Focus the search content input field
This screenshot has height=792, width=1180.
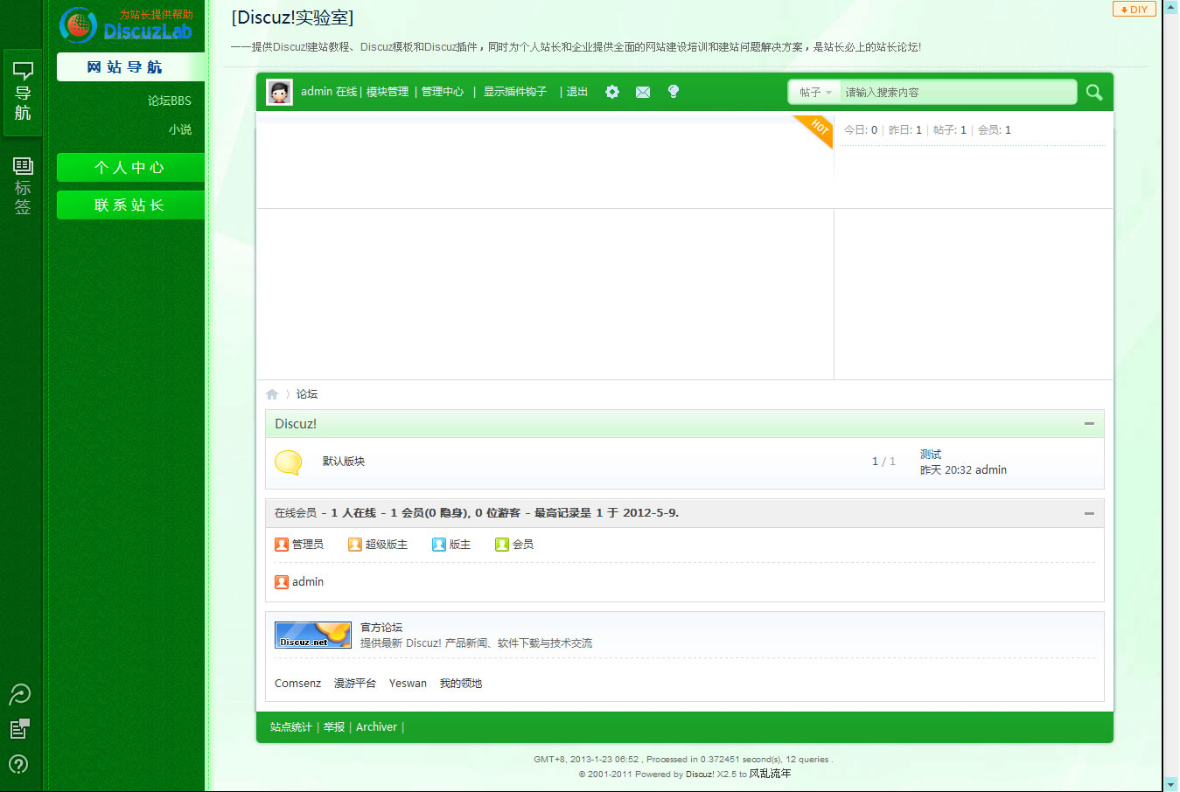point(958,92)
